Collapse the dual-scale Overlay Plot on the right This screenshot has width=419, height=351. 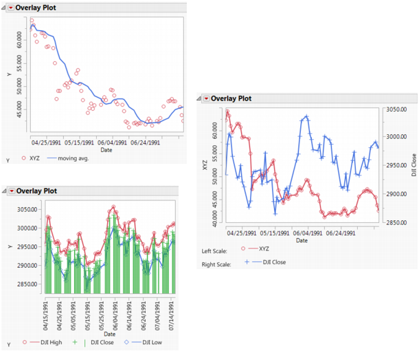pos(198,98)
